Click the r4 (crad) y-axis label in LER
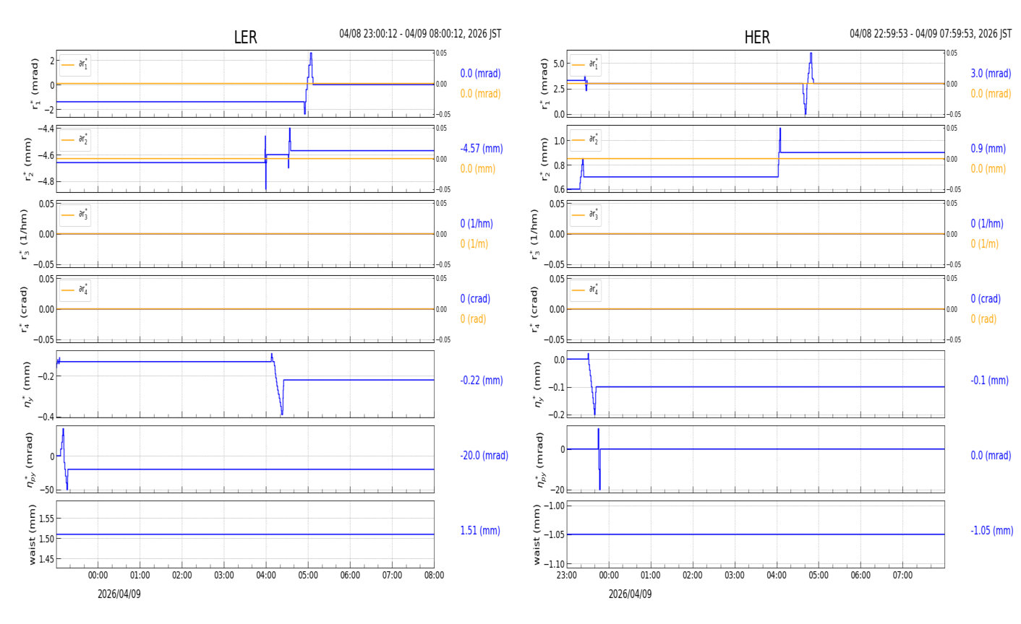This screenshot has width=1021, height=624. click(x=24, y=309)
